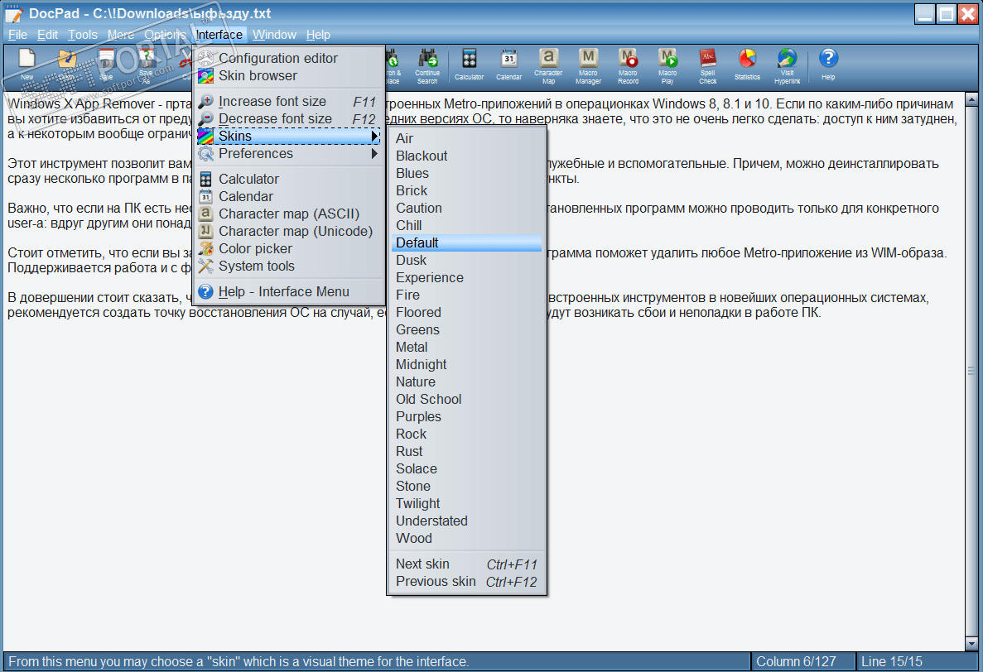Image resolution: width=983 pixels, height=672 pixels.
Task: Open the Edit menu
Action: pos(48,35)
